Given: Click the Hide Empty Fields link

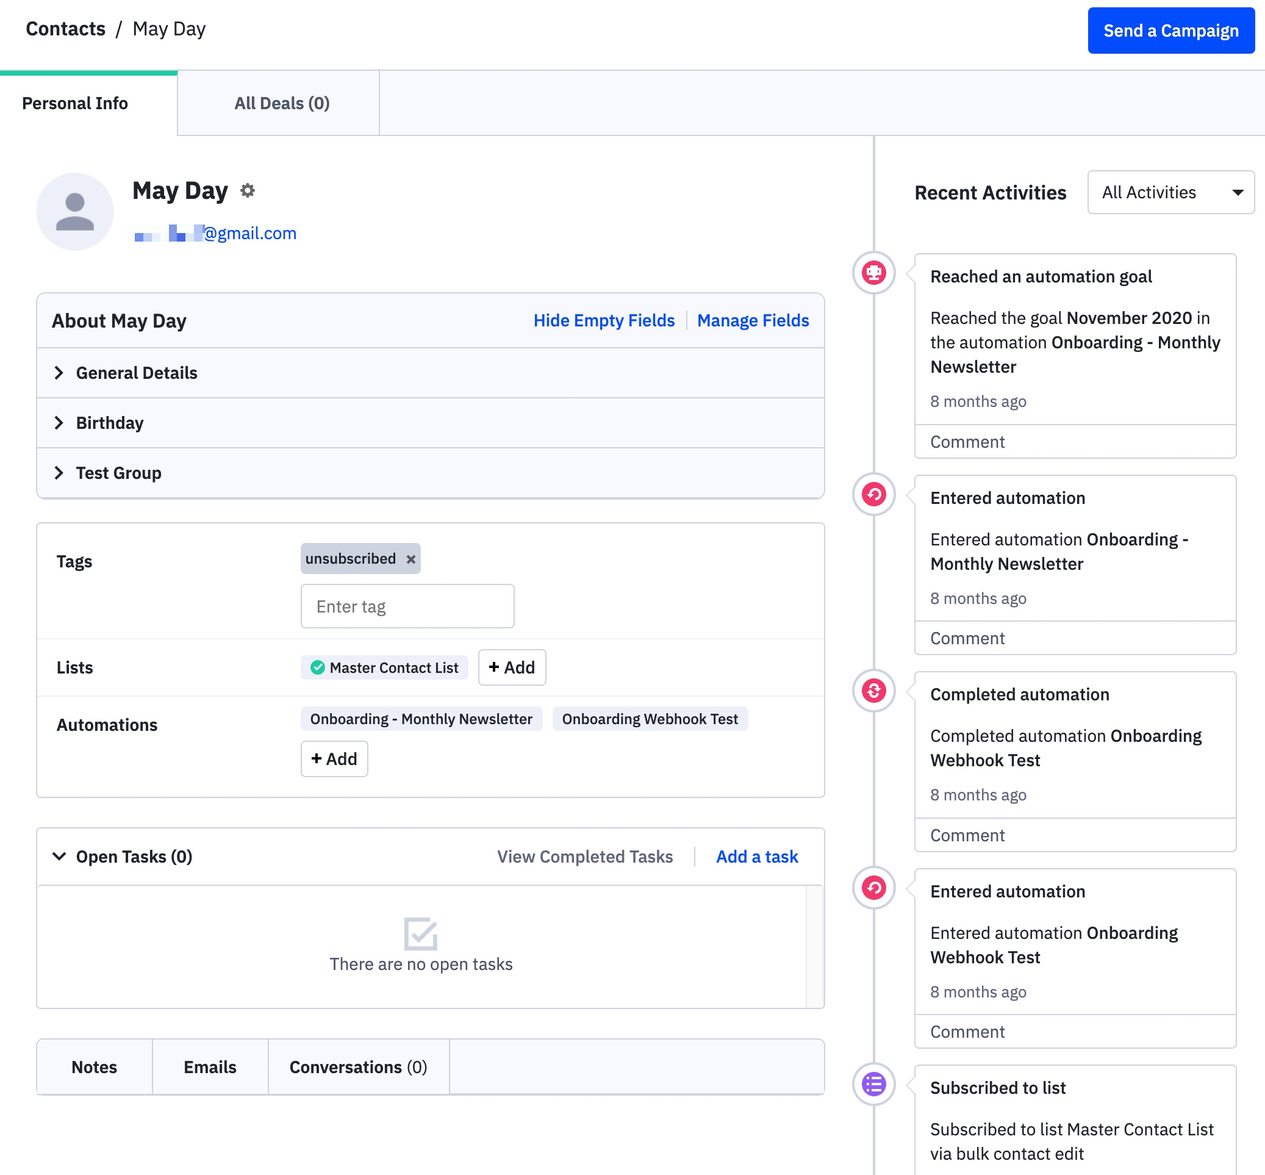Looking at the screenshot, I should (x=603, y=320).
